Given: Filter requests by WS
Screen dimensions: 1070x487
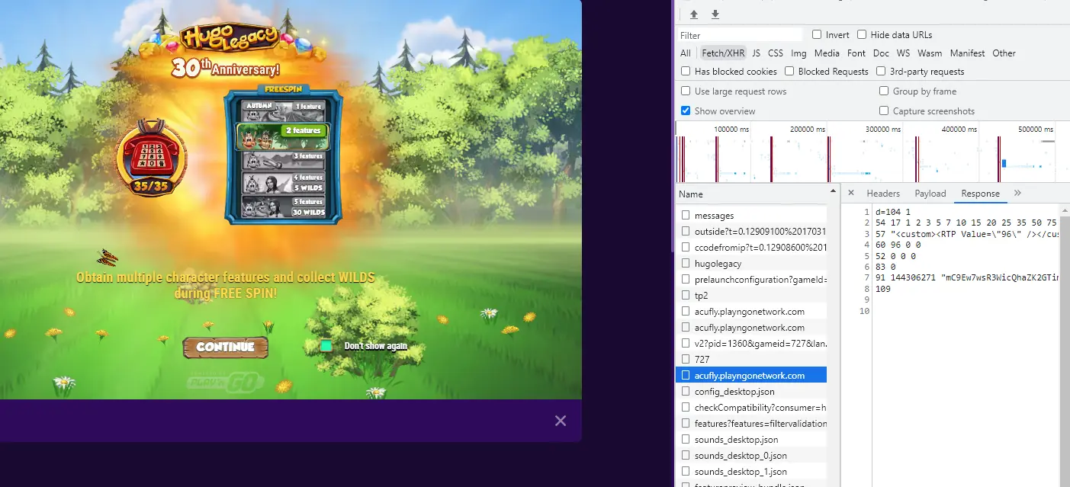Looking at the screenshot, I should click(903, 53).
